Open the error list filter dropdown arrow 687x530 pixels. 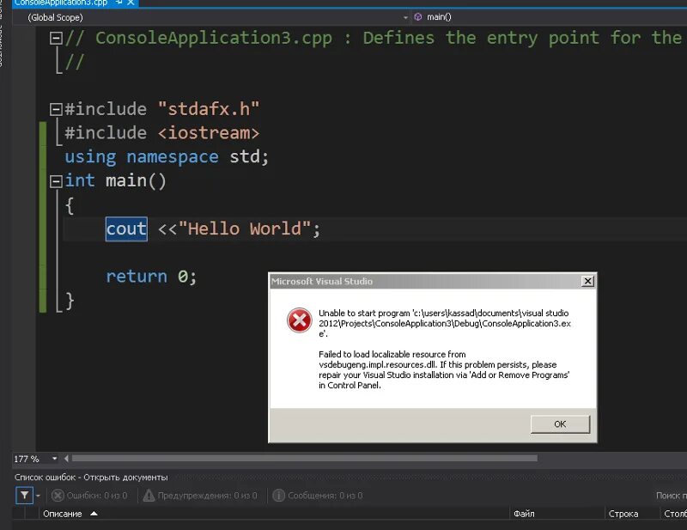point(38,496)
